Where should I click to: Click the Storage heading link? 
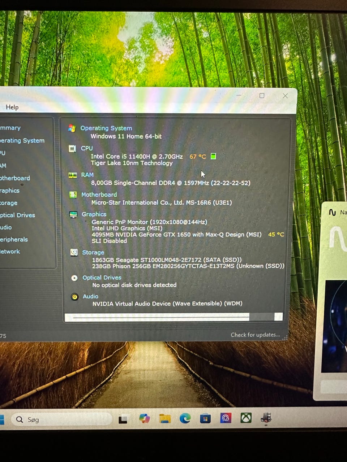(x=93, y=253)
